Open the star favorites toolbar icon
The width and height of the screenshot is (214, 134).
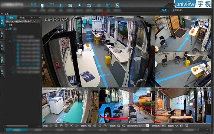[x=79, y=6]
